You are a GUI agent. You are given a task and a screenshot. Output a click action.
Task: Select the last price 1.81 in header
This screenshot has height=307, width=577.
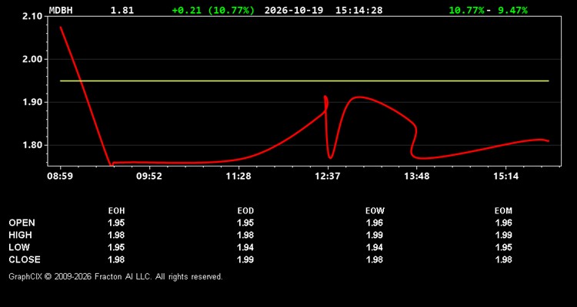[x=122, y=11]
